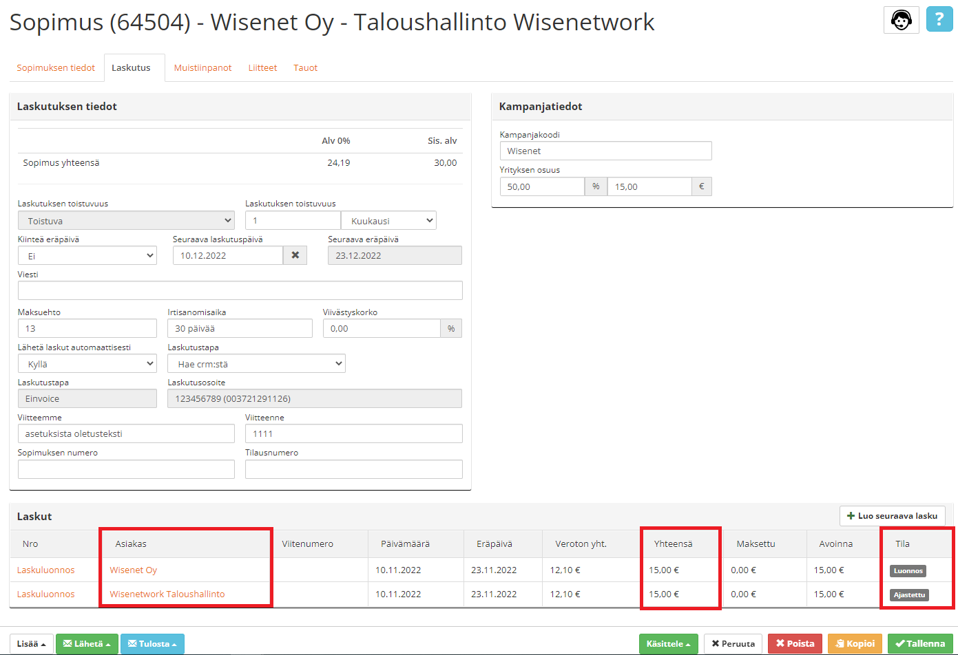Click the Ajastettu status badge
This screenshot has width=958, height=655.
tap(909, 594)
